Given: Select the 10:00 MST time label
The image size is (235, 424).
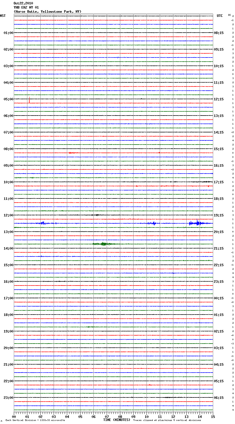Looking at the screenshot, I should tap(9, 182).
